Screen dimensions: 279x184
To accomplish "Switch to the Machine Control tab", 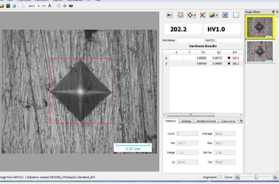I will click(206, 121).
